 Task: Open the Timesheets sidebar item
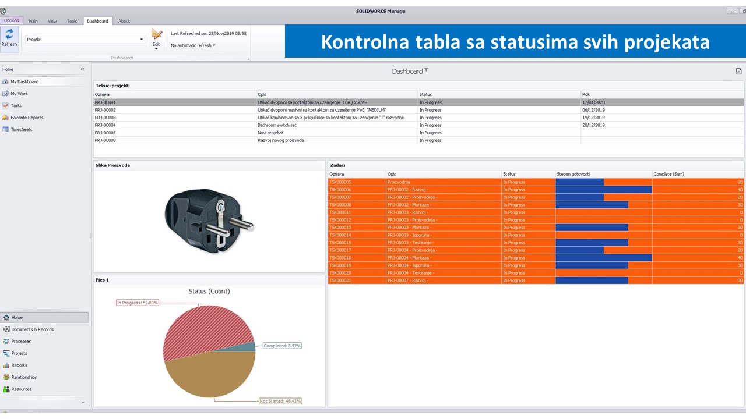click(x=21, y=129)
